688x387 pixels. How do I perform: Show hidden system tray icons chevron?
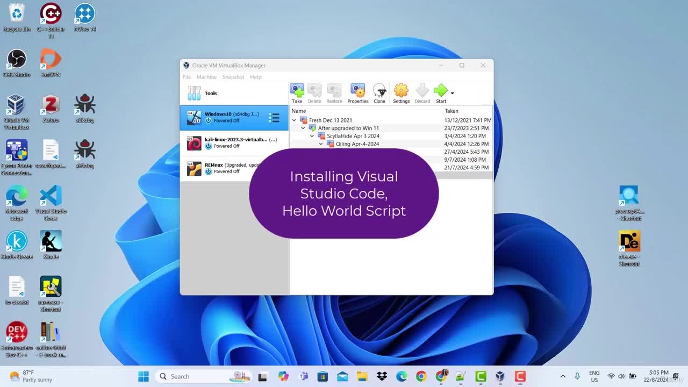point(563,376)
